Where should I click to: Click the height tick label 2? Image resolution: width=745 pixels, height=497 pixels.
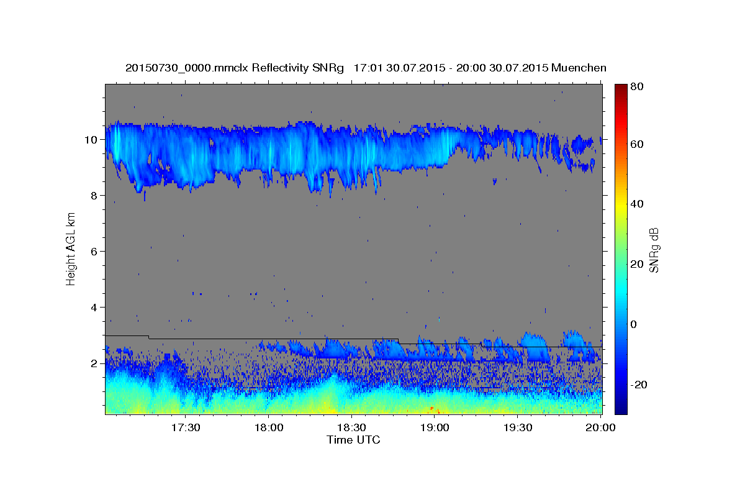coord(95,363)
